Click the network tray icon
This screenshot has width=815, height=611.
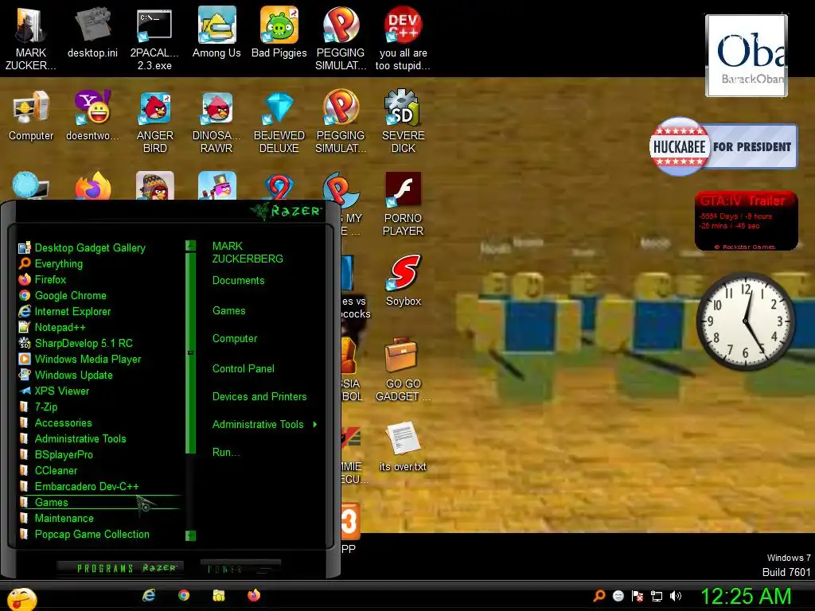(657, 596)
